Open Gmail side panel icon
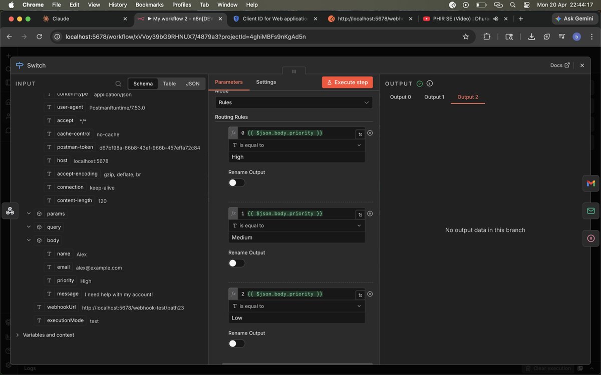Image resolution: width=601 pixels, height=375 pixels. pyautogui.click(x=591, y=183)
